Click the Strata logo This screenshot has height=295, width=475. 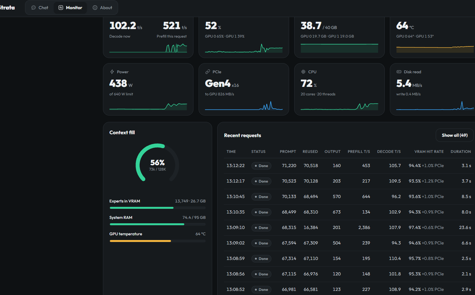pos(7,8)
